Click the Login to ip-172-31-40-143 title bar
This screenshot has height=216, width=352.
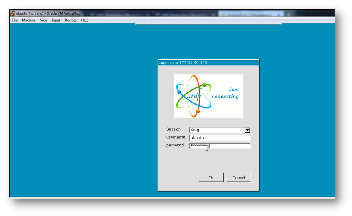pos(208,63)
